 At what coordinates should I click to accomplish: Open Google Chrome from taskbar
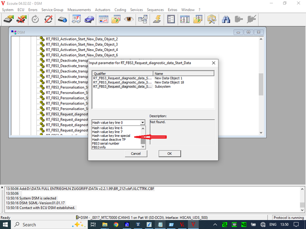116,225
